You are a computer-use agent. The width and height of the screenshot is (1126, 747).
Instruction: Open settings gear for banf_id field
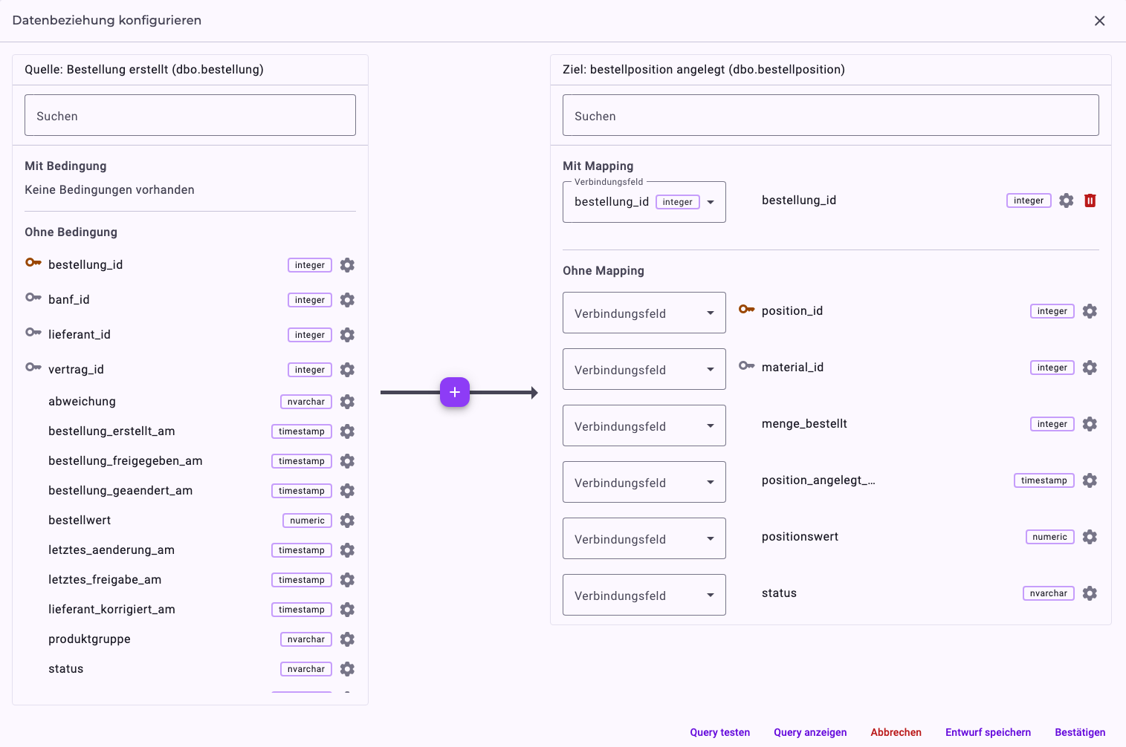tap(347, 300)
